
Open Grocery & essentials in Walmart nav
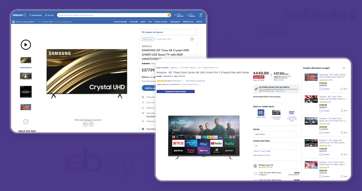120,22
